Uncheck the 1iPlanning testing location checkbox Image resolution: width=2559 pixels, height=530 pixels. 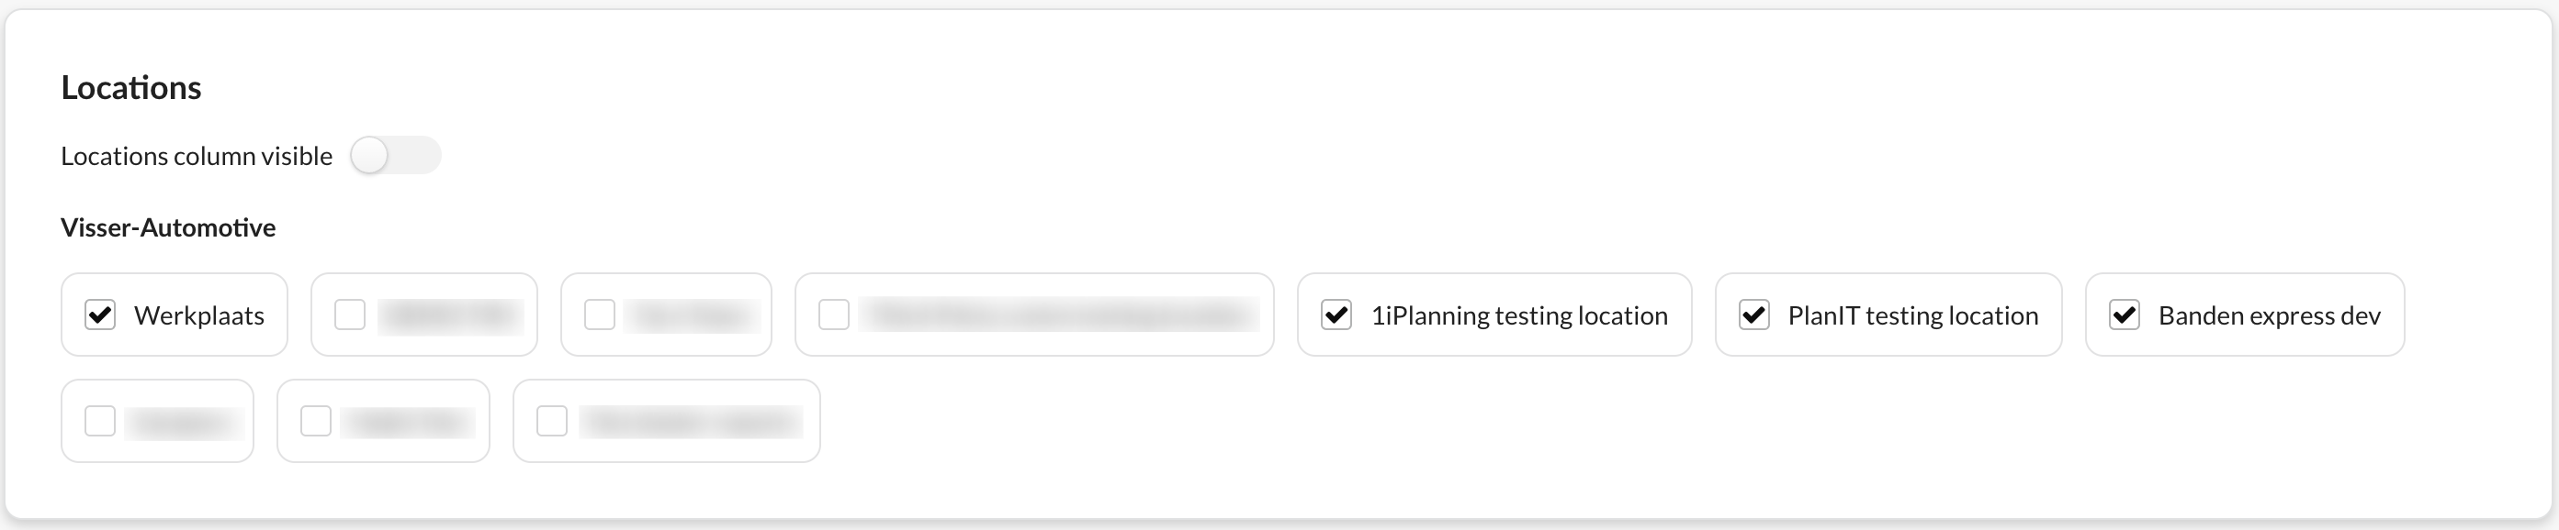[1336, 315]
